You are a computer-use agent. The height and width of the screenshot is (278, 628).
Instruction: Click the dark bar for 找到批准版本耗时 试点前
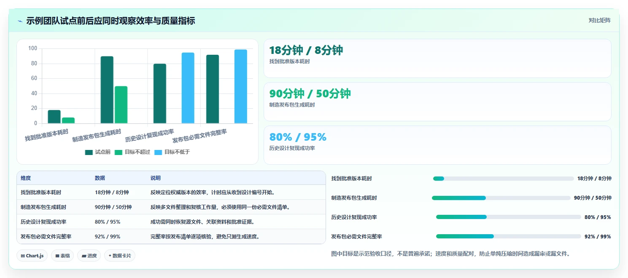[54, 117]
